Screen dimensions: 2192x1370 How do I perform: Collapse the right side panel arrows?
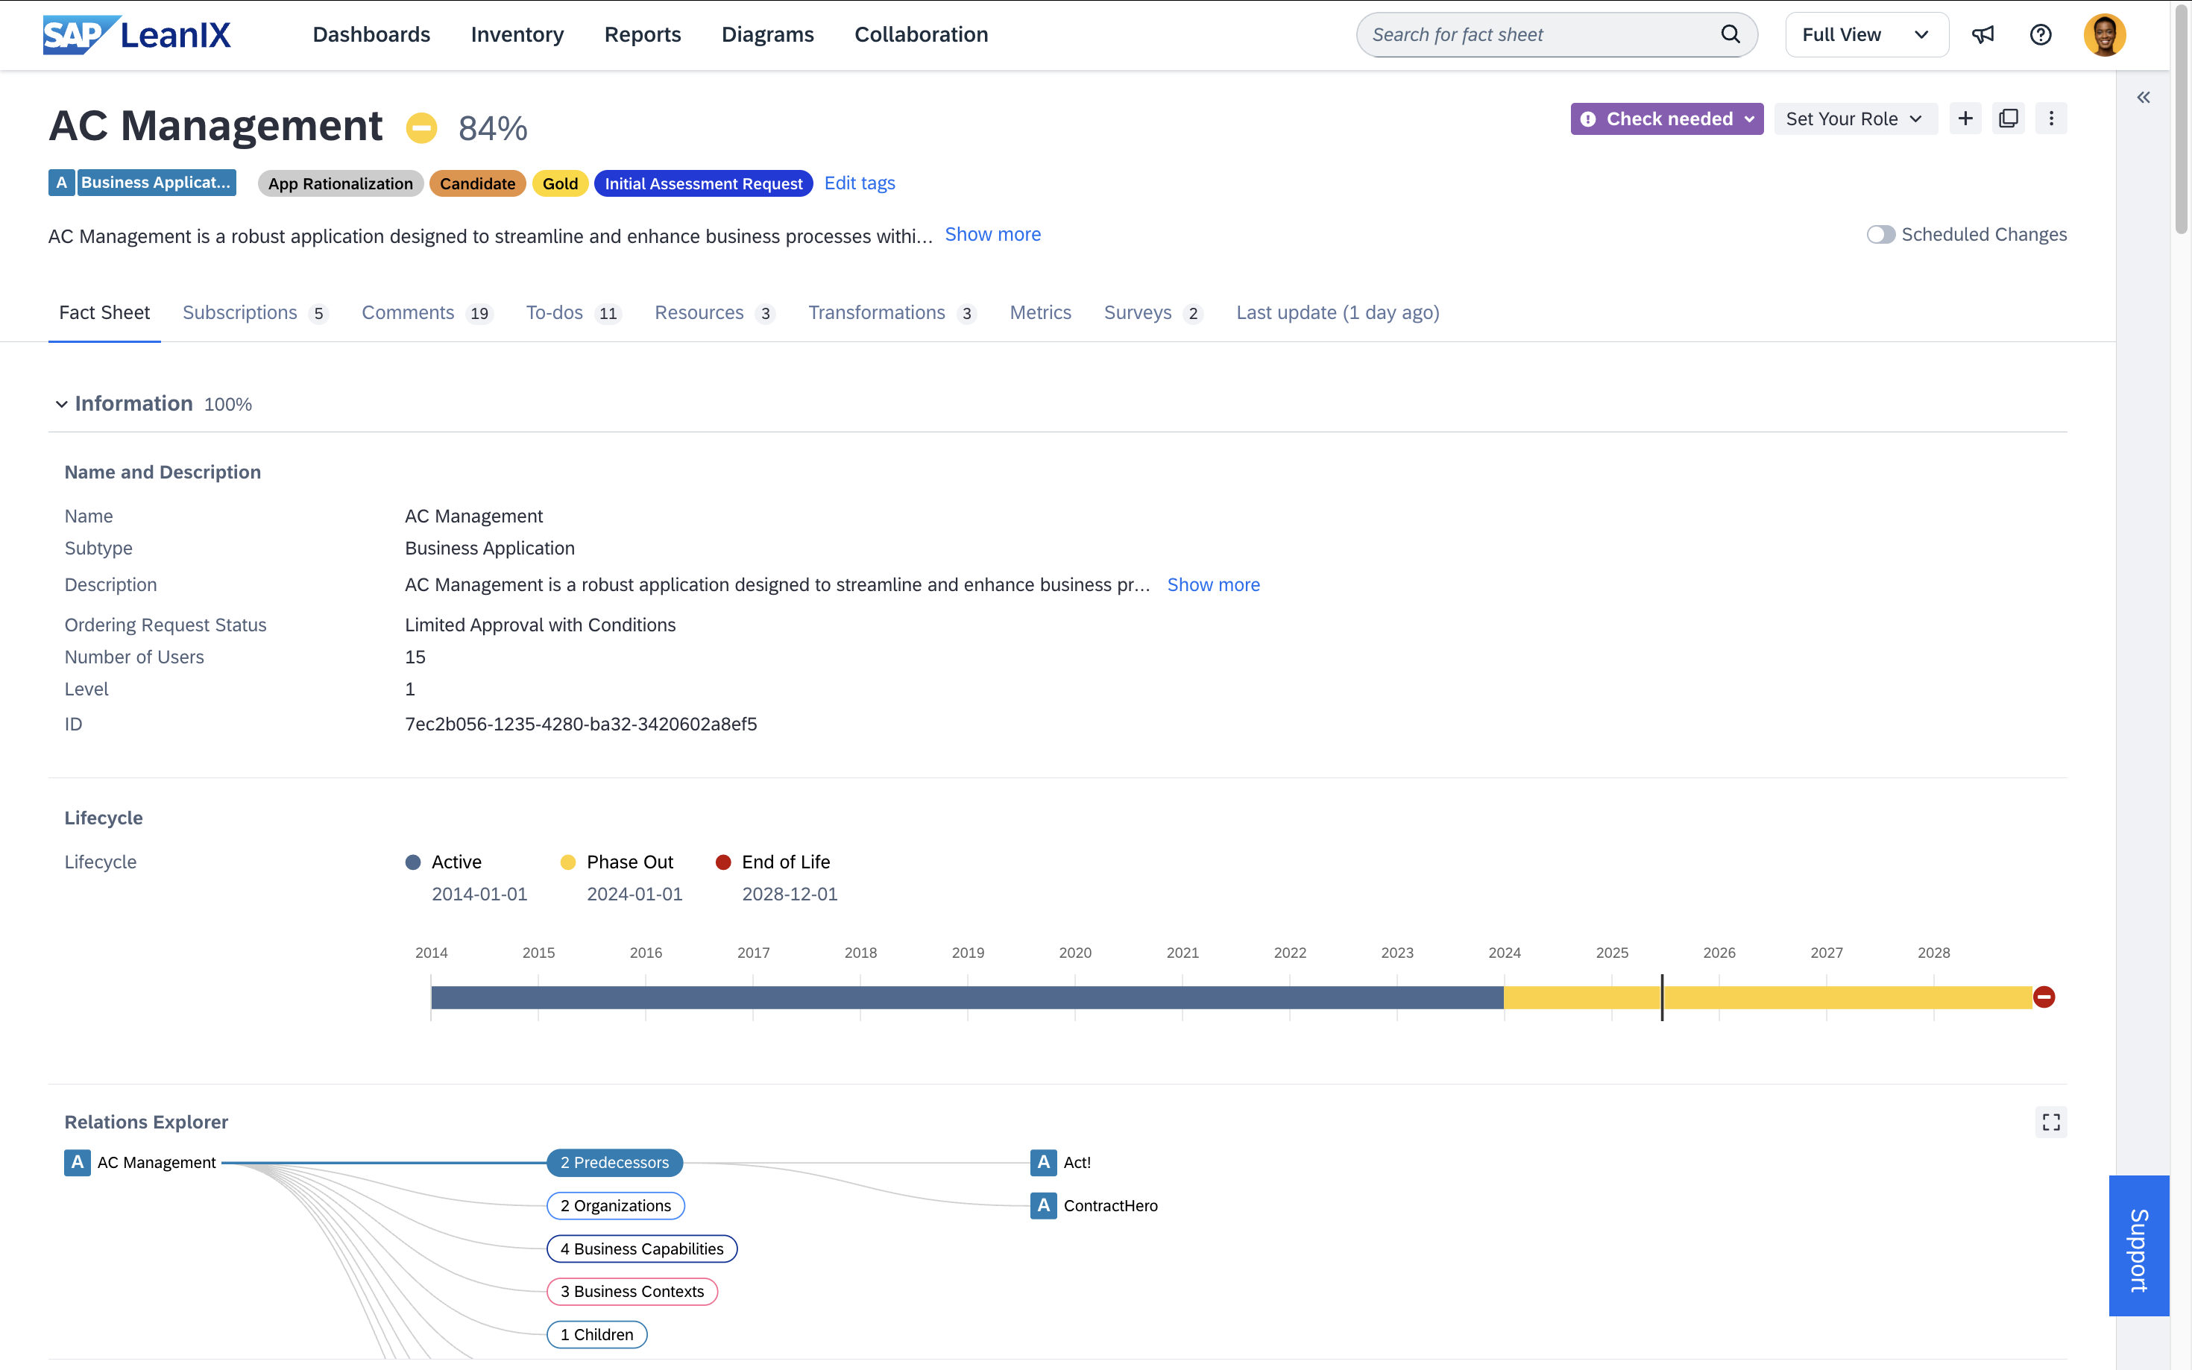pos(2143,98)
